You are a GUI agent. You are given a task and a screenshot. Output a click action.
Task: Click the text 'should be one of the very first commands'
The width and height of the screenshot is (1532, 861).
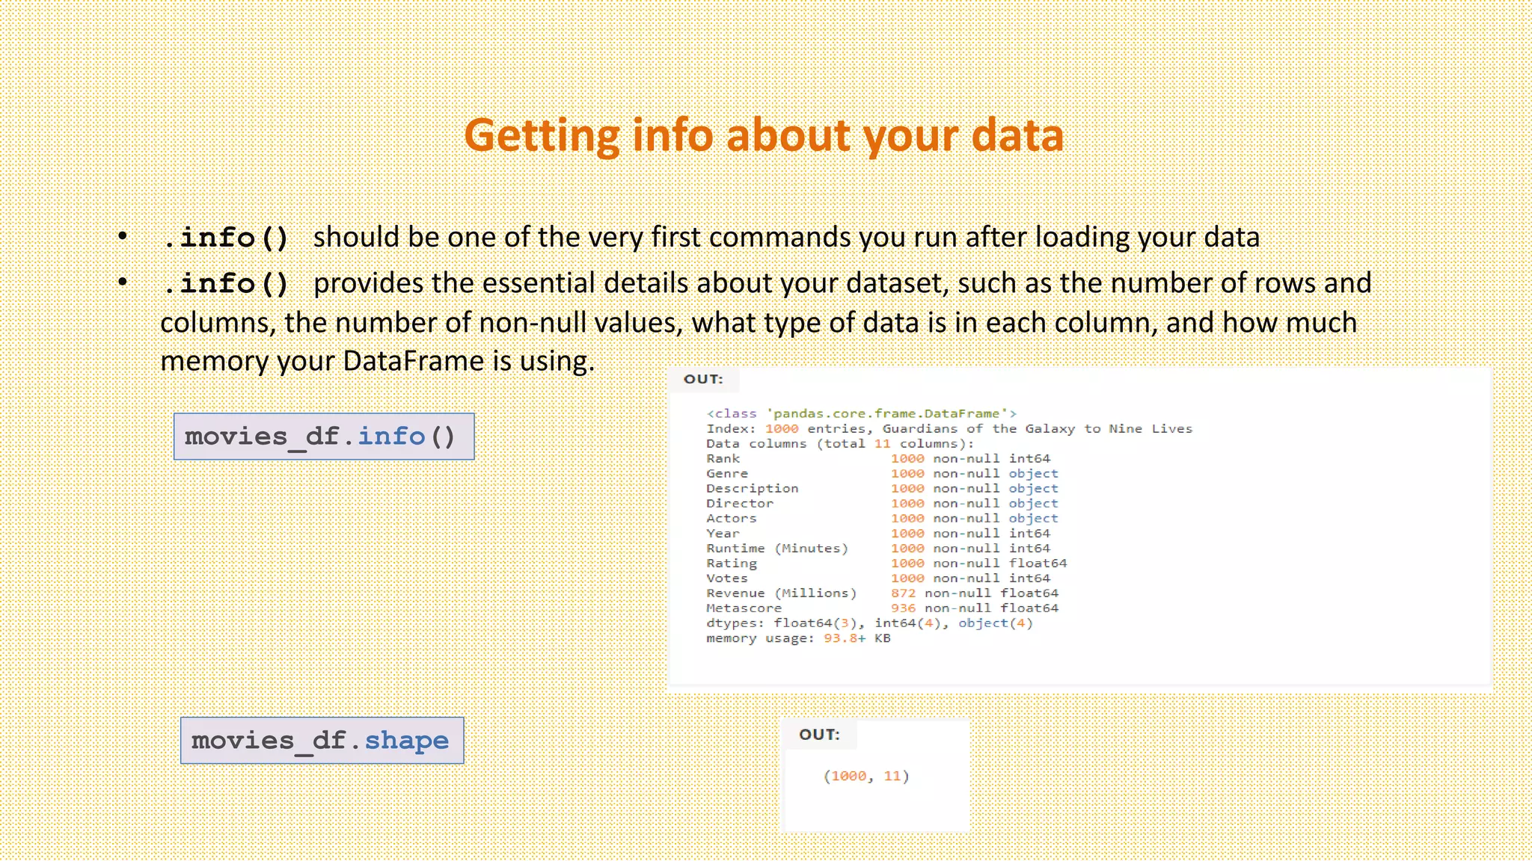(x=583, y=237)
